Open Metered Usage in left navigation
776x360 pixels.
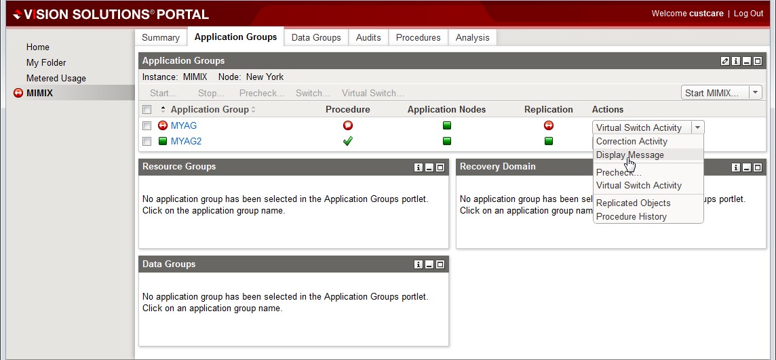(x=56, y=78)
